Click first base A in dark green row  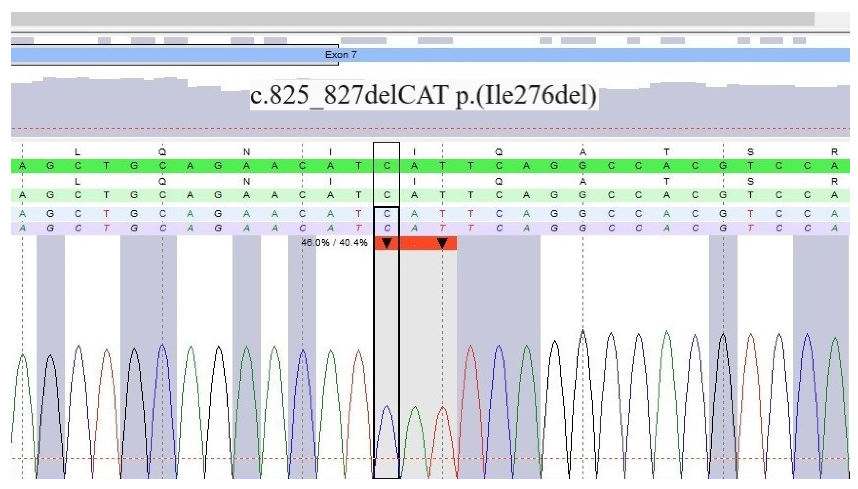(23, 166)
